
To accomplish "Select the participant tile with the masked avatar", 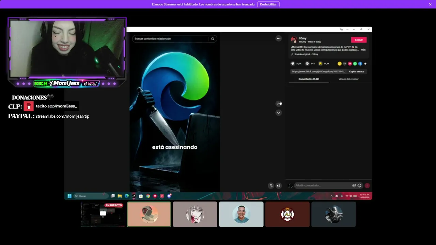I will (x=149, y=214).
